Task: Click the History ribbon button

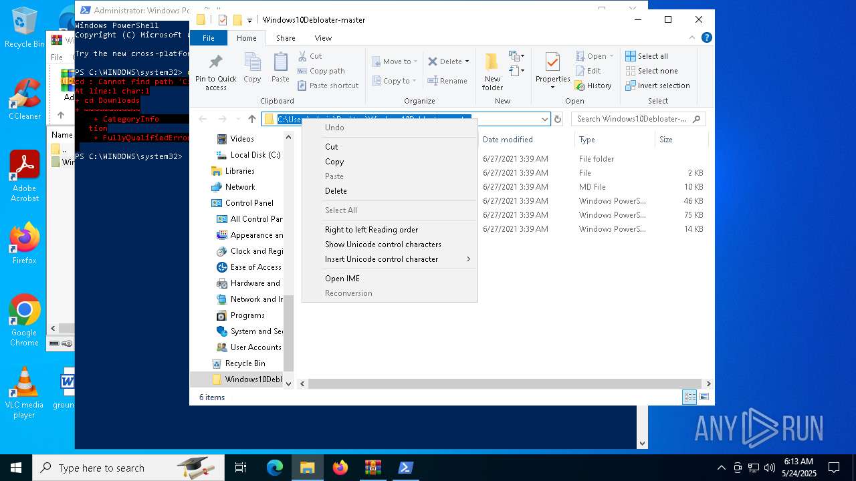Action: (x=593, y=86)
